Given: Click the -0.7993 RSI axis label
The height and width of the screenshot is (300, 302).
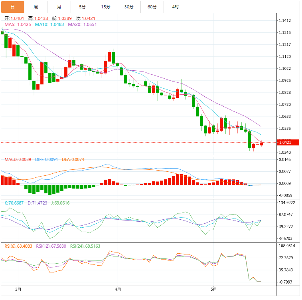Looking at the screenshot, I should pos(285,282).
